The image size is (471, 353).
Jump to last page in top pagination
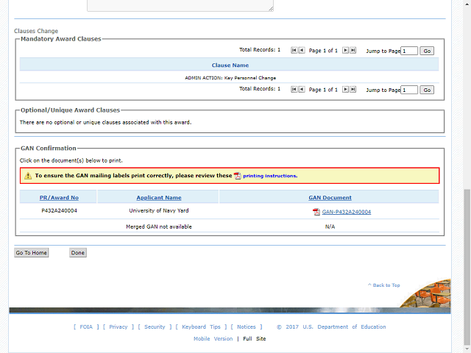353,51
